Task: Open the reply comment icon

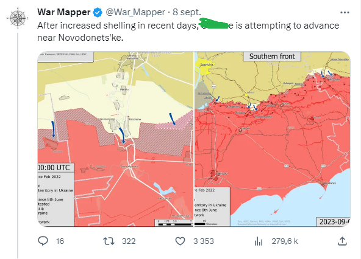Action: click(43, 241)
